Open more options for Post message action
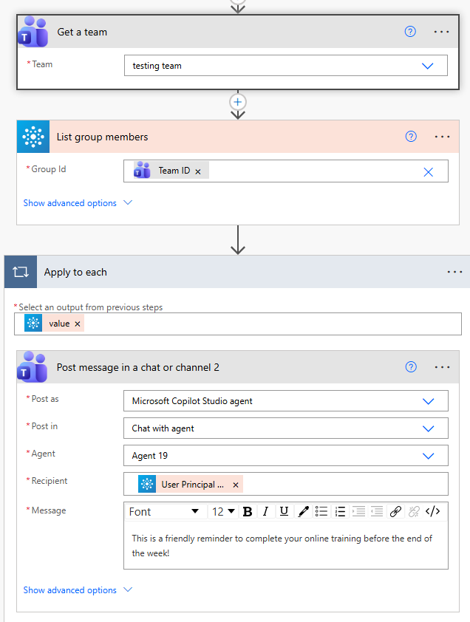Screen dimensions: 470x622 pos(442,367)
